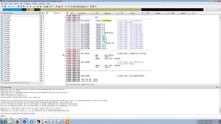Click the black region at navigation band end
The image size is (221, 124).
tap(172, 10)
